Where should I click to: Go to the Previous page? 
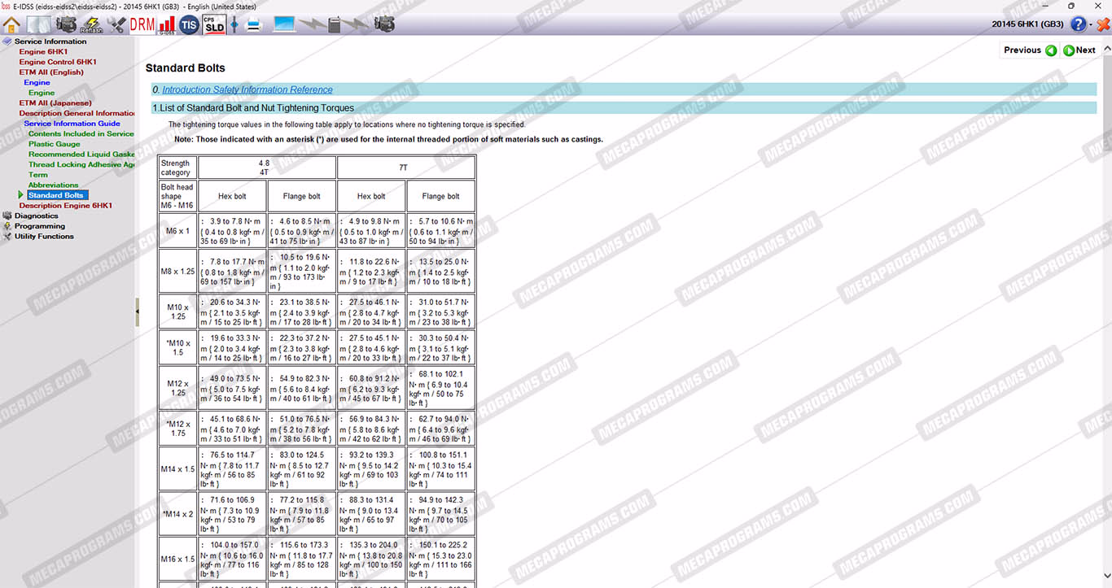pos(1030,50)
